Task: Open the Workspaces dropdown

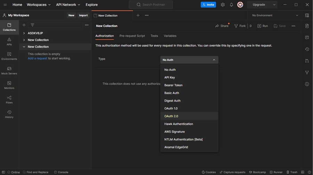Action: coord(39,5)
